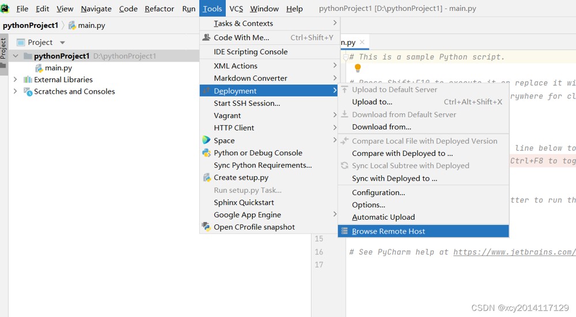Collapse the pythonProject1 tree node
This screenshot has width=576, height=317.
tap(16, 56)
